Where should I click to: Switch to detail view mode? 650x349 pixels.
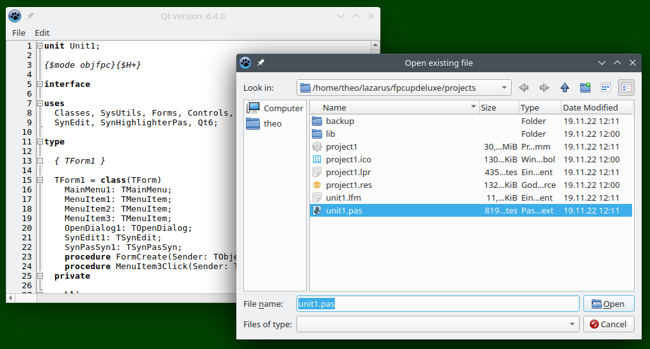pos(626,88)
